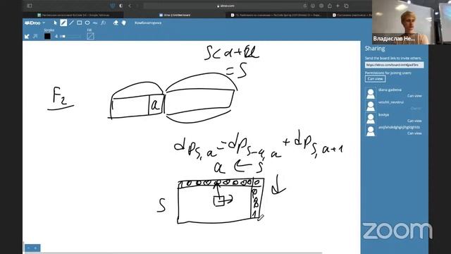
Task: Zoom out with the minus button
Action: click(29, 248)
